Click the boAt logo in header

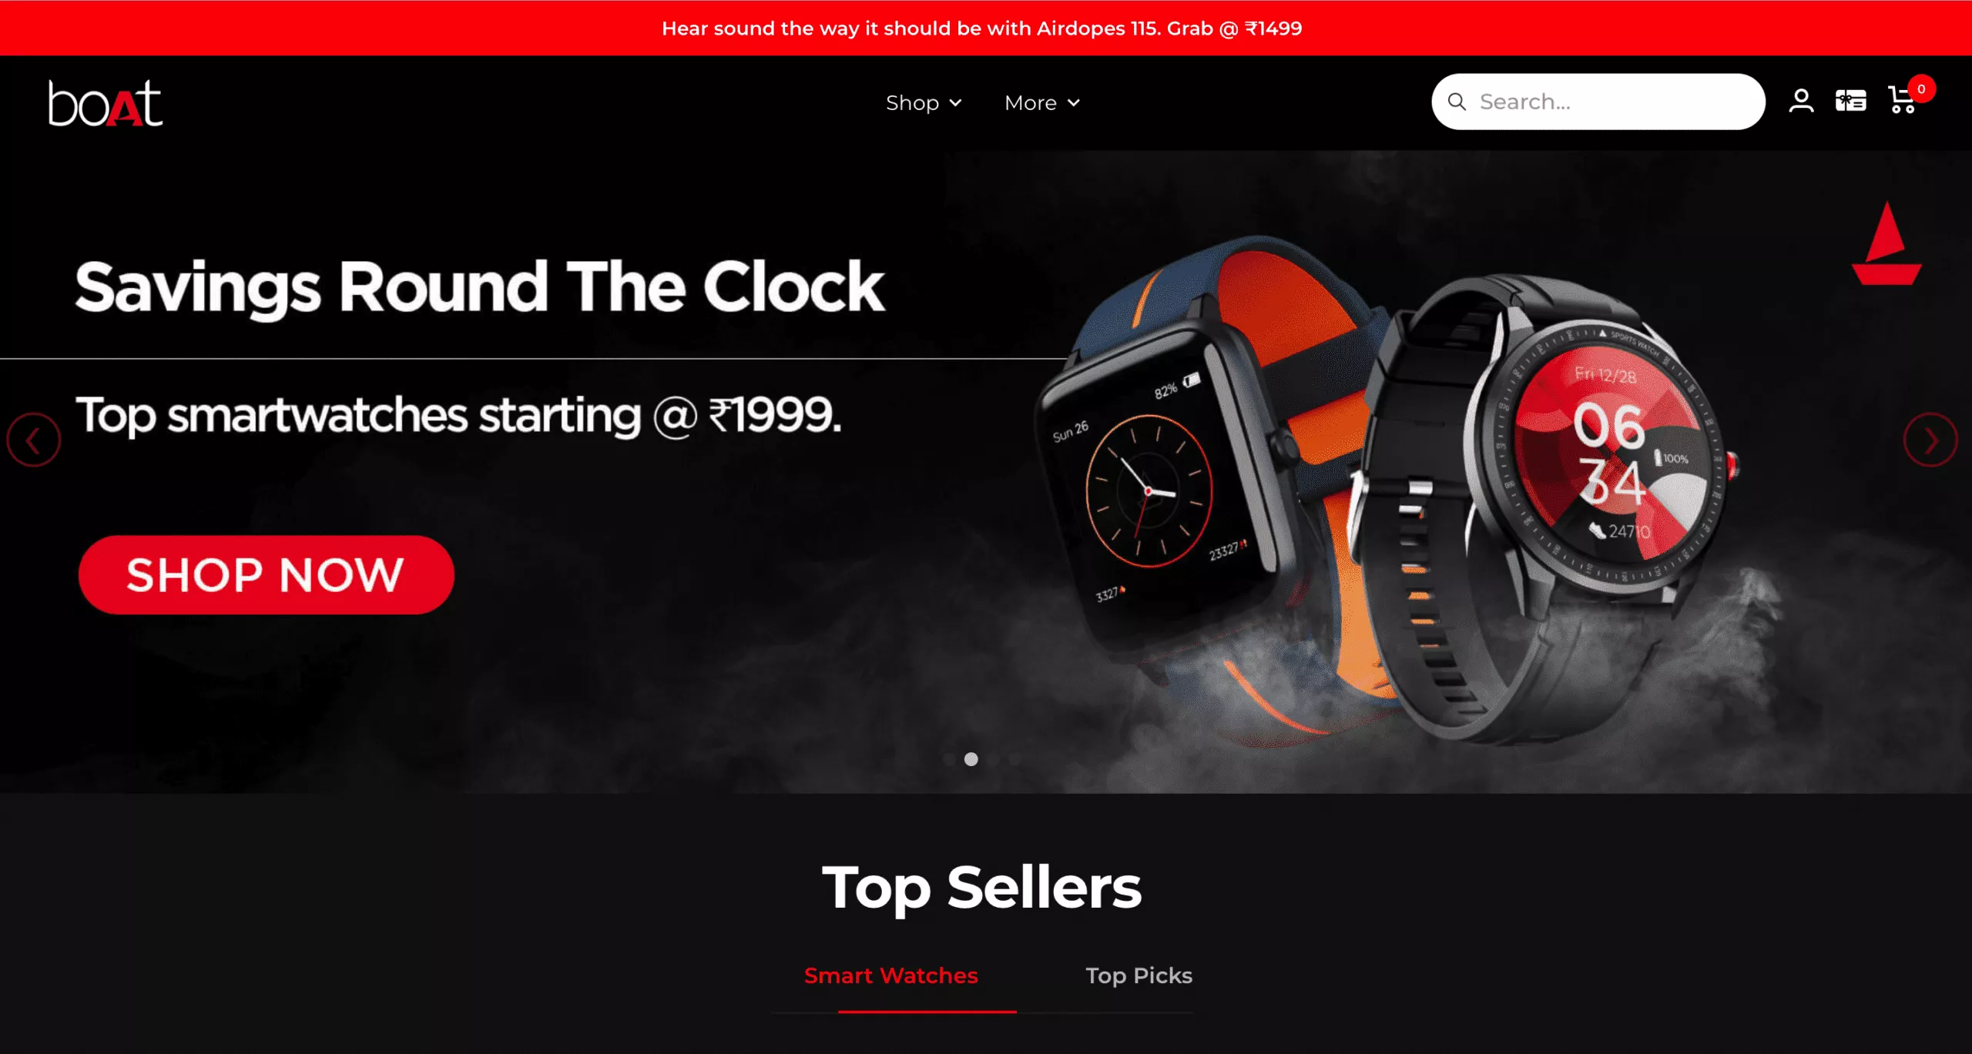tap(105, 102)
